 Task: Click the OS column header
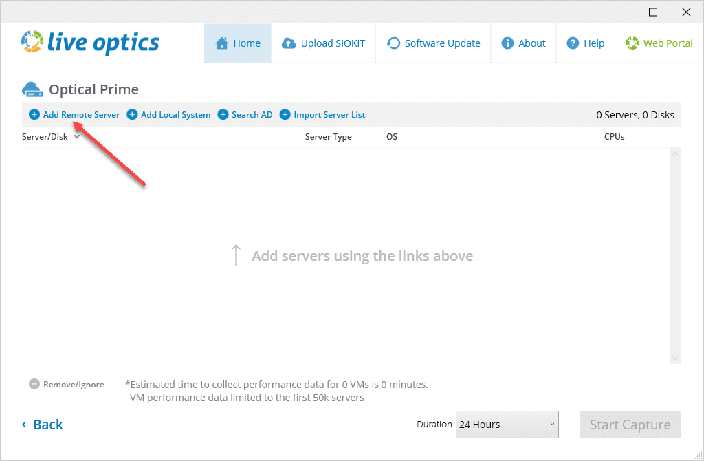(x=391, y=137)
